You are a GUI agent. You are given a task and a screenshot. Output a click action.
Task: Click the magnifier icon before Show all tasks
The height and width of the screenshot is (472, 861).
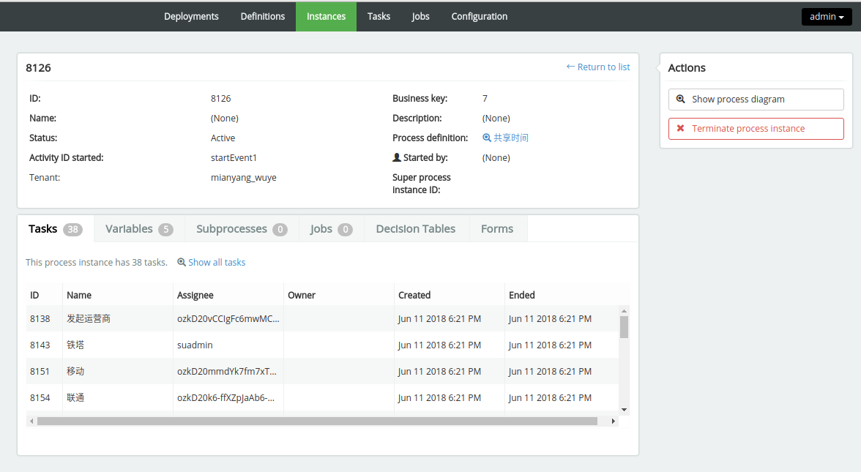[x=182, y=262]
